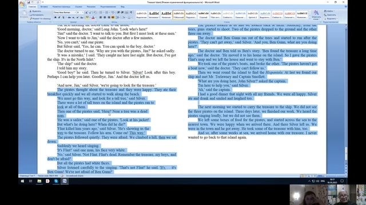Image resolution: width=366 pixels, height=205 pixels.
Task: Open the font size dropdown
Action: (x=83, y=13)
